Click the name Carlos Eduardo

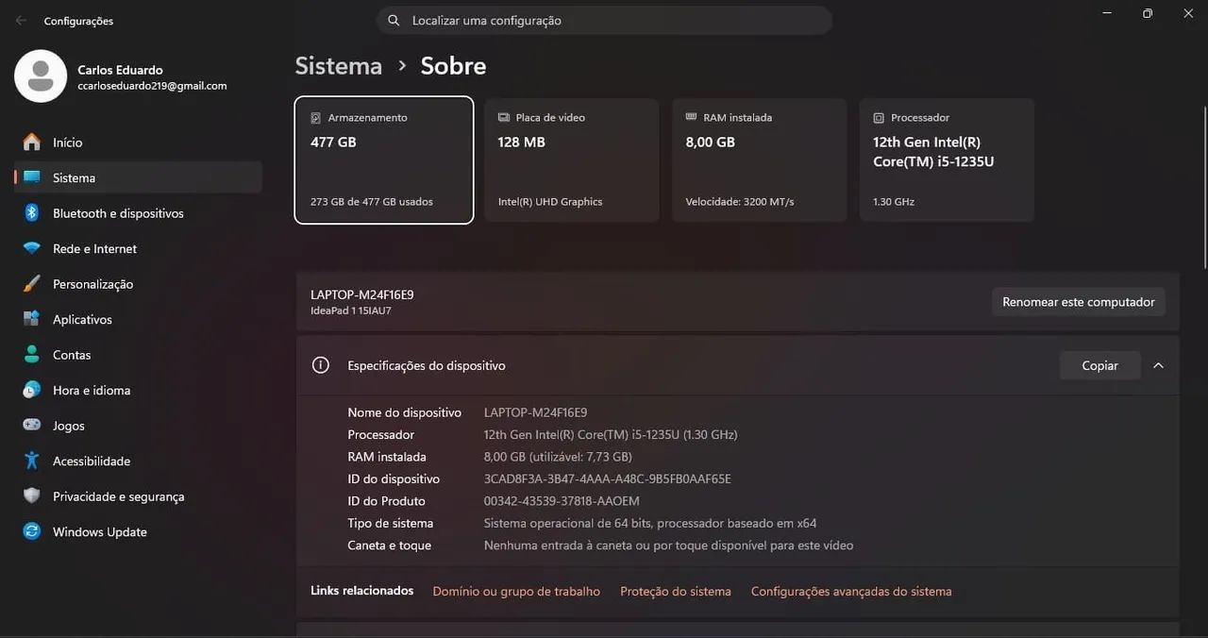tap(120, 70)
